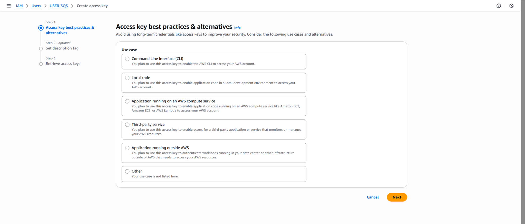Cancel the access key creation

373,197
